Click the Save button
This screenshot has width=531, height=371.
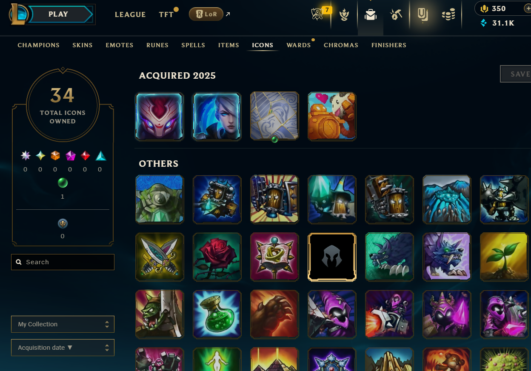[516, 74]
